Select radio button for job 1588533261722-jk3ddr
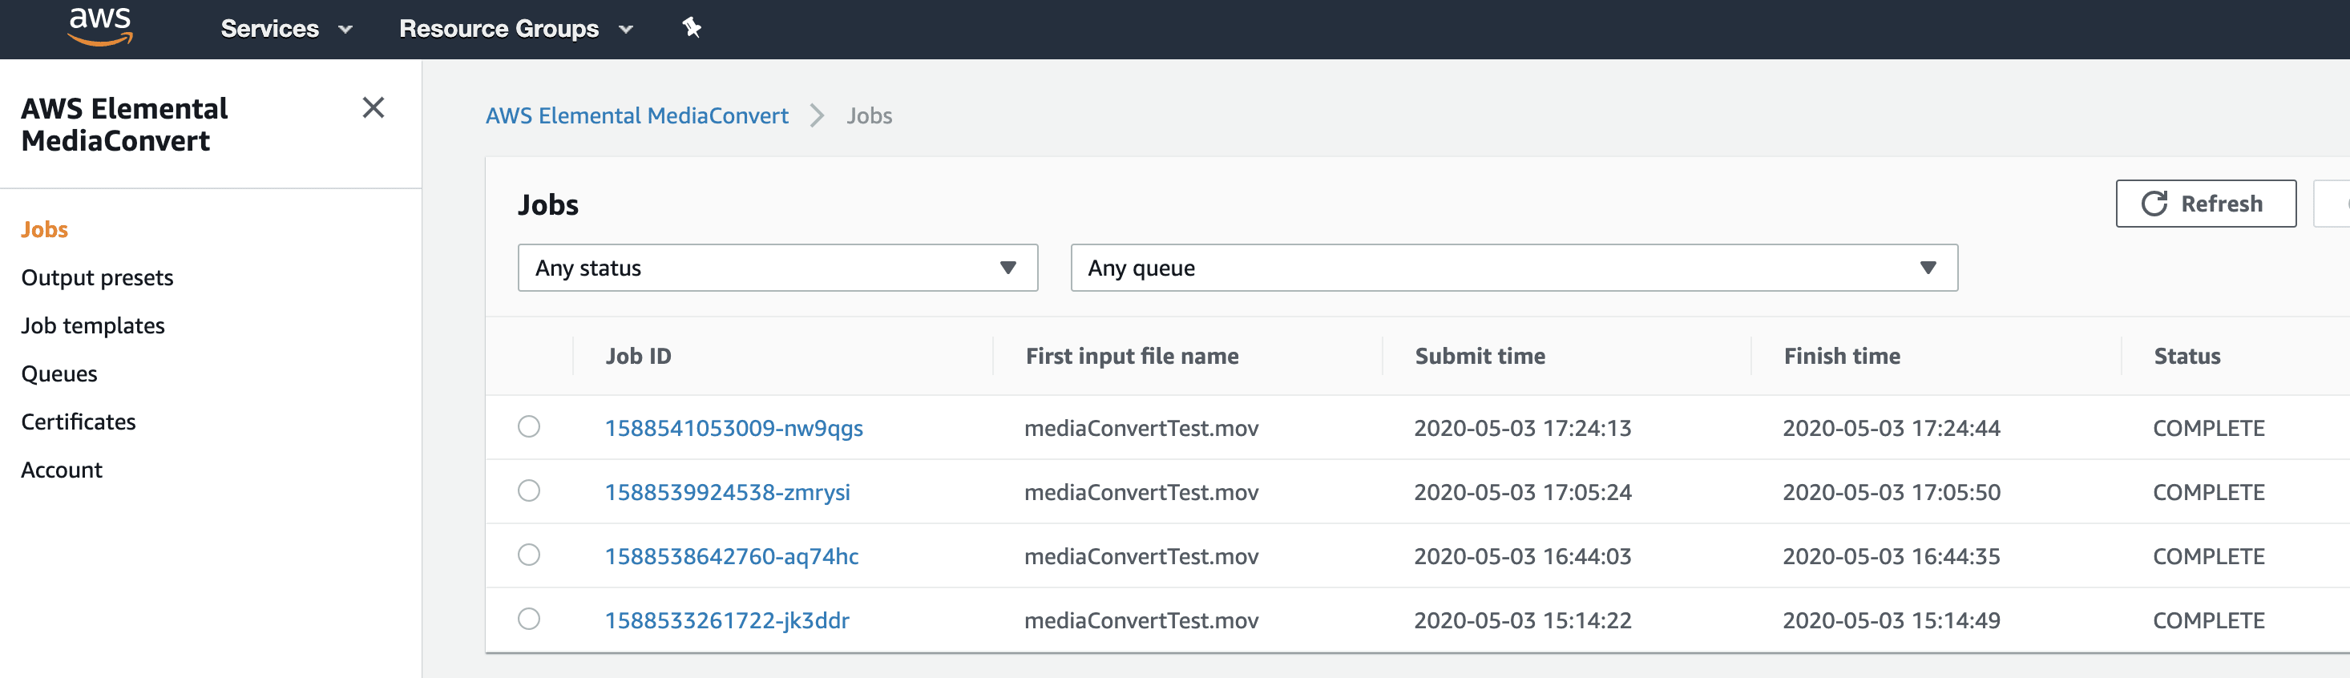This screenshot has height=678, width=2350. click(x=529, y=619)
